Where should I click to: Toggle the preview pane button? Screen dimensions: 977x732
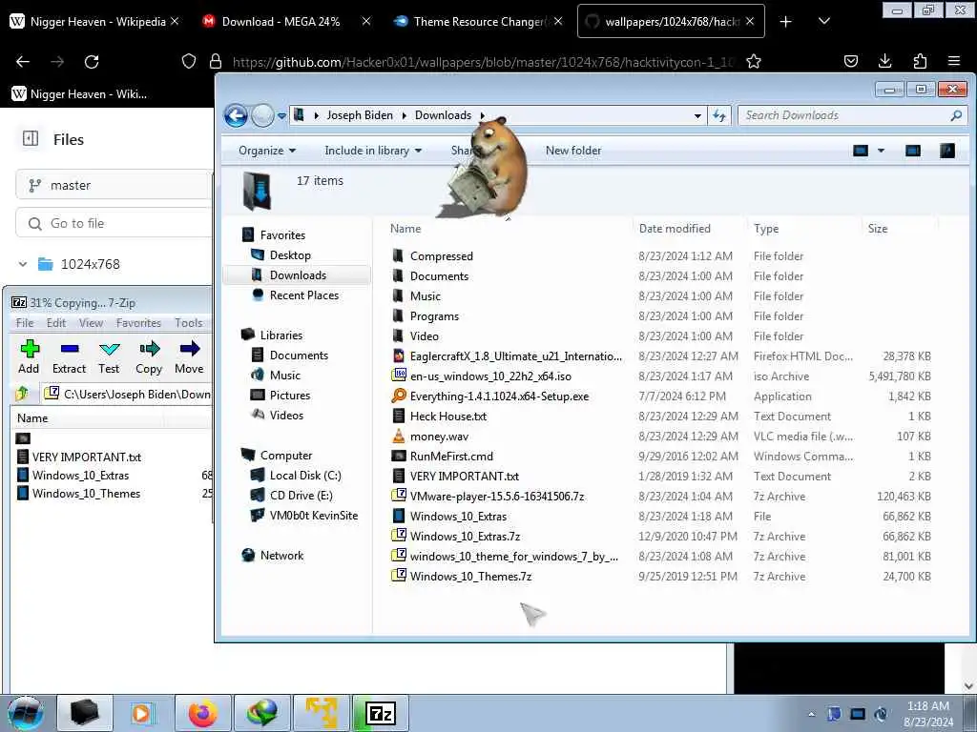[913, 151]
